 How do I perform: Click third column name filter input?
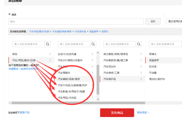(x=119, y=44)
